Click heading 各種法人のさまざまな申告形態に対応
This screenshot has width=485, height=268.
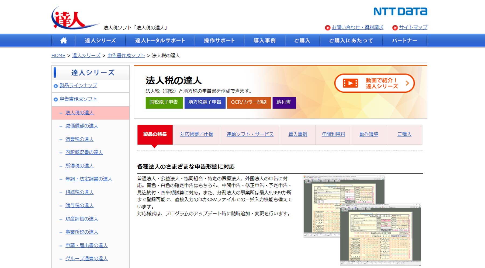point(186,167)
